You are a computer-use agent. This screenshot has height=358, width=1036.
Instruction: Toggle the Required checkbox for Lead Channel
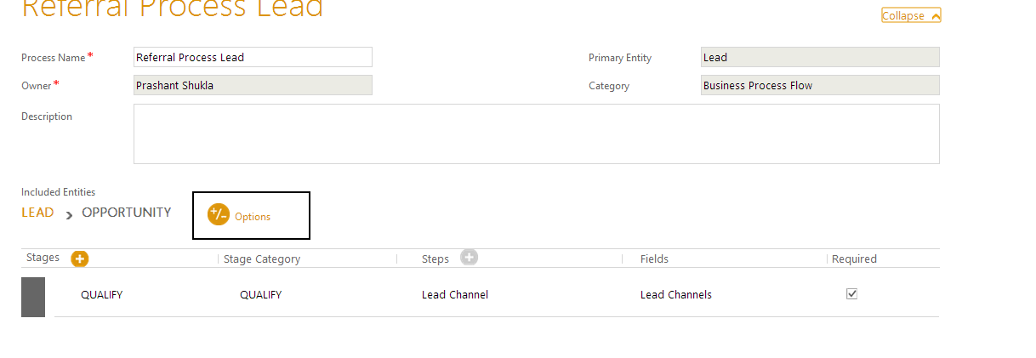coord(851,294)
